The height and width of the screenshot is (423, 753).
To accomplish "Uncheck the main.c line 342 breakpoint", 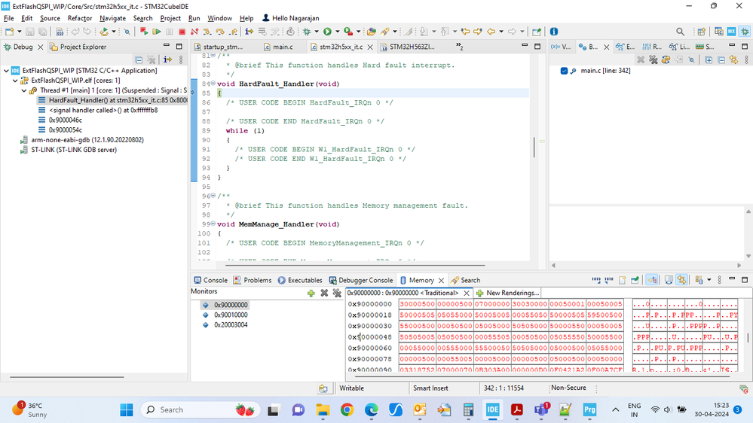I will [564, 71].
